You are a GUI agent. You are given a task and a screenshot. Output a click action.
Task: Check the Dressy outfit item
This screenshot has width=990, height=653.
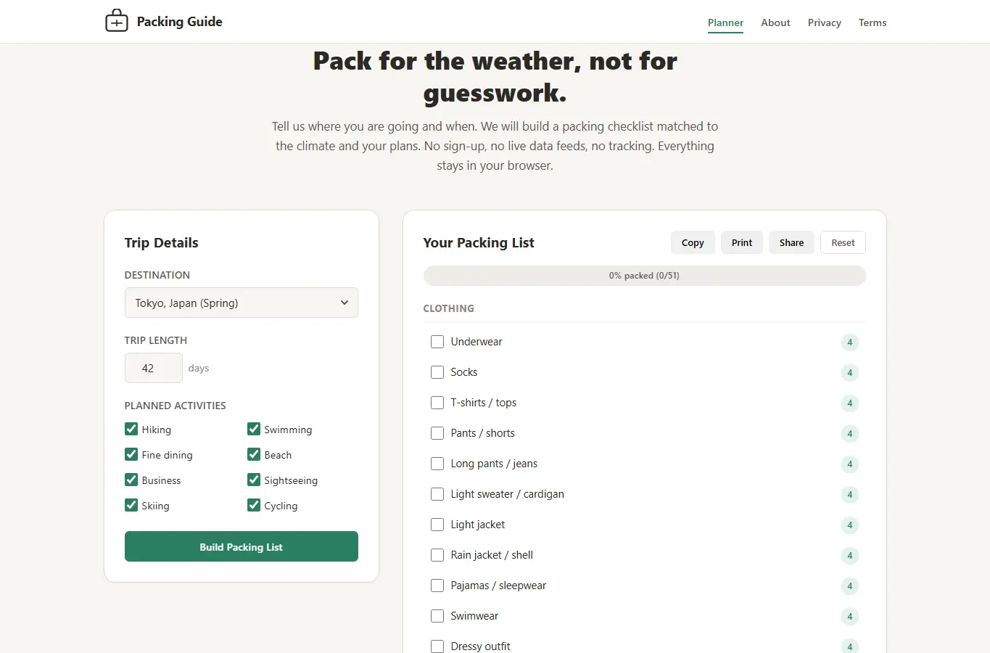tap(437, 646)
